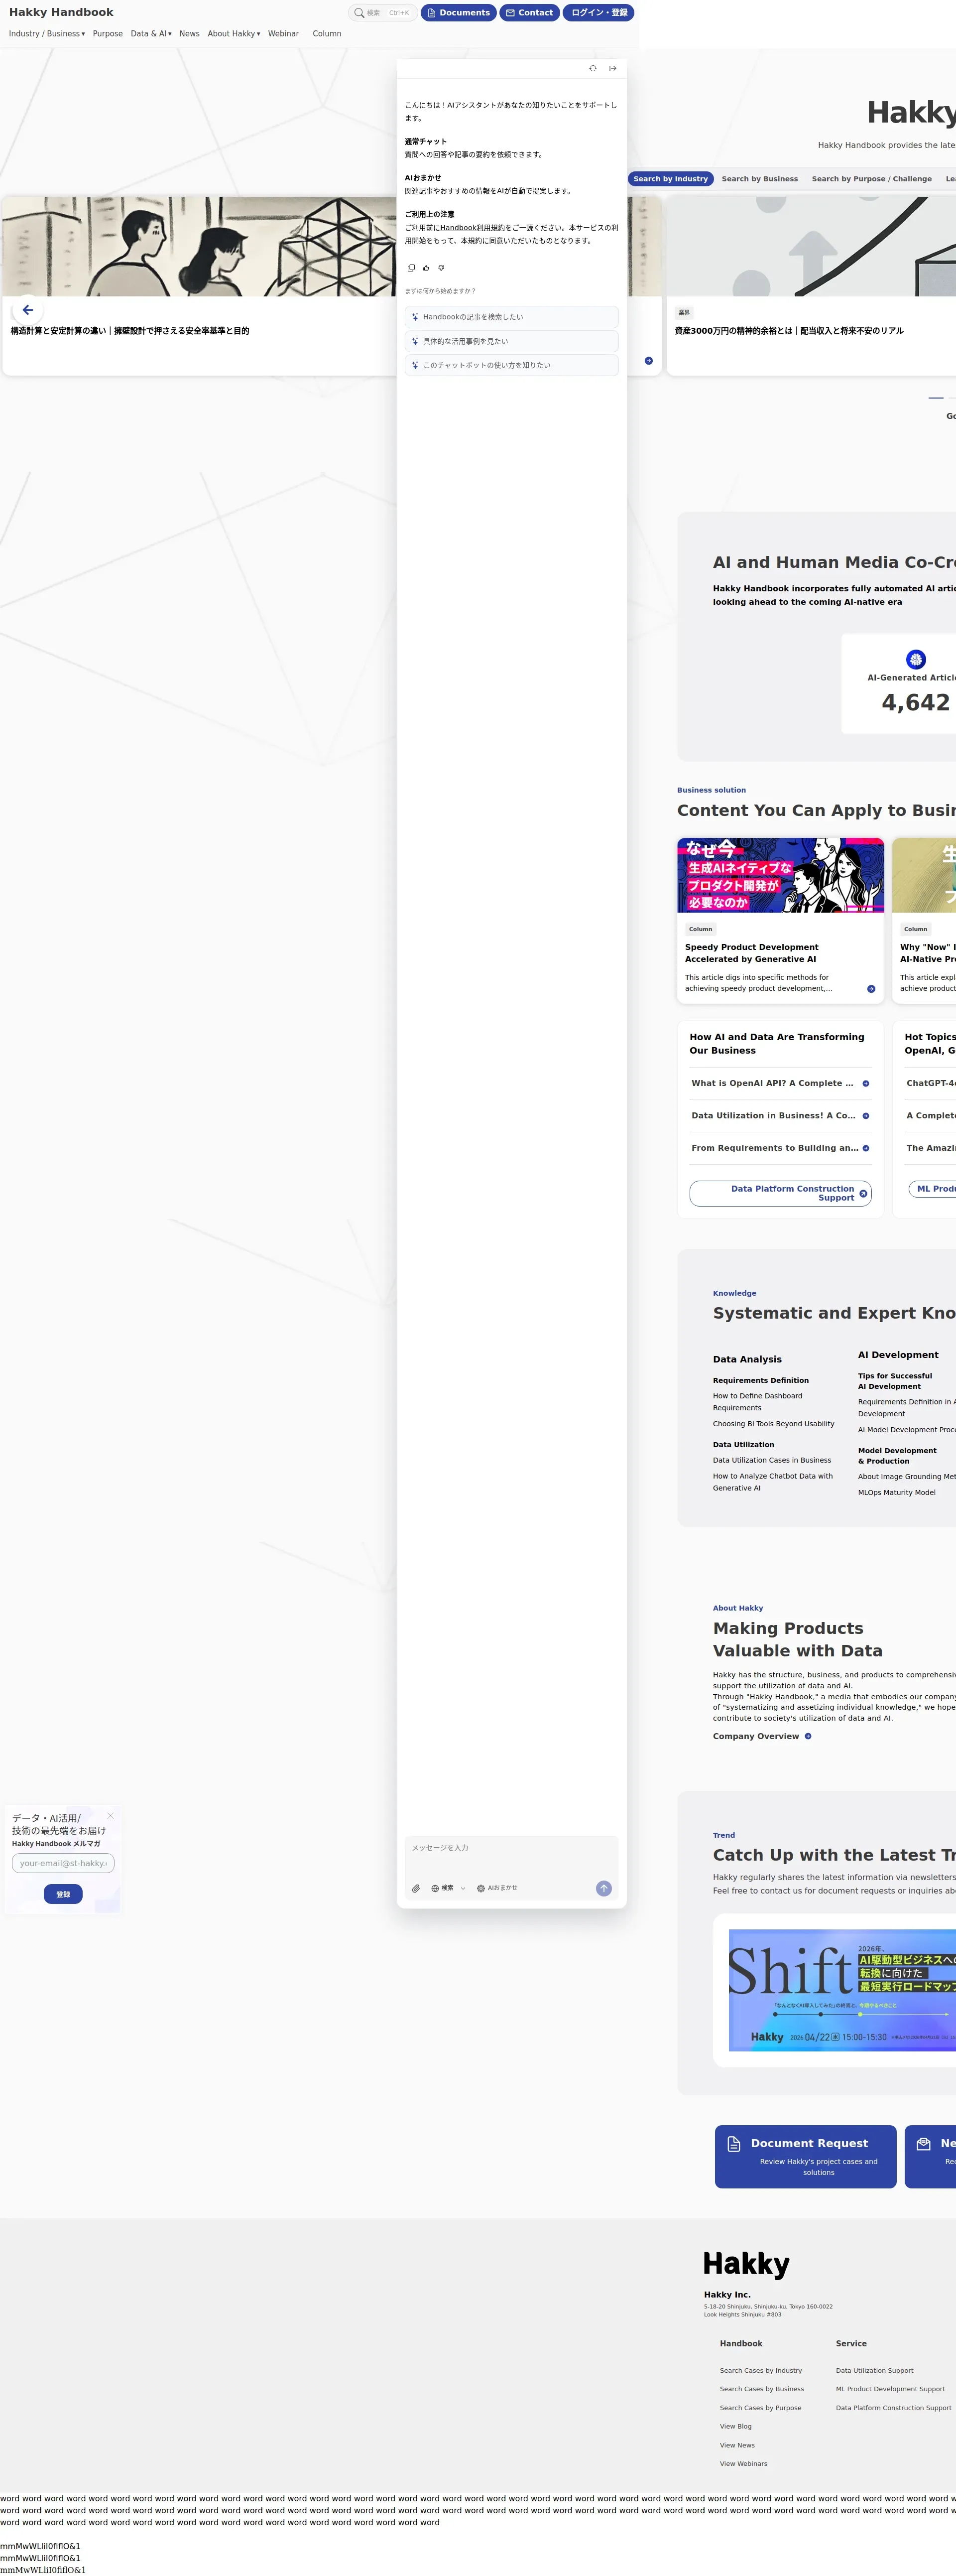
Task: Click the thumbs down feedback icon
Action: click(x=441, y=268)
